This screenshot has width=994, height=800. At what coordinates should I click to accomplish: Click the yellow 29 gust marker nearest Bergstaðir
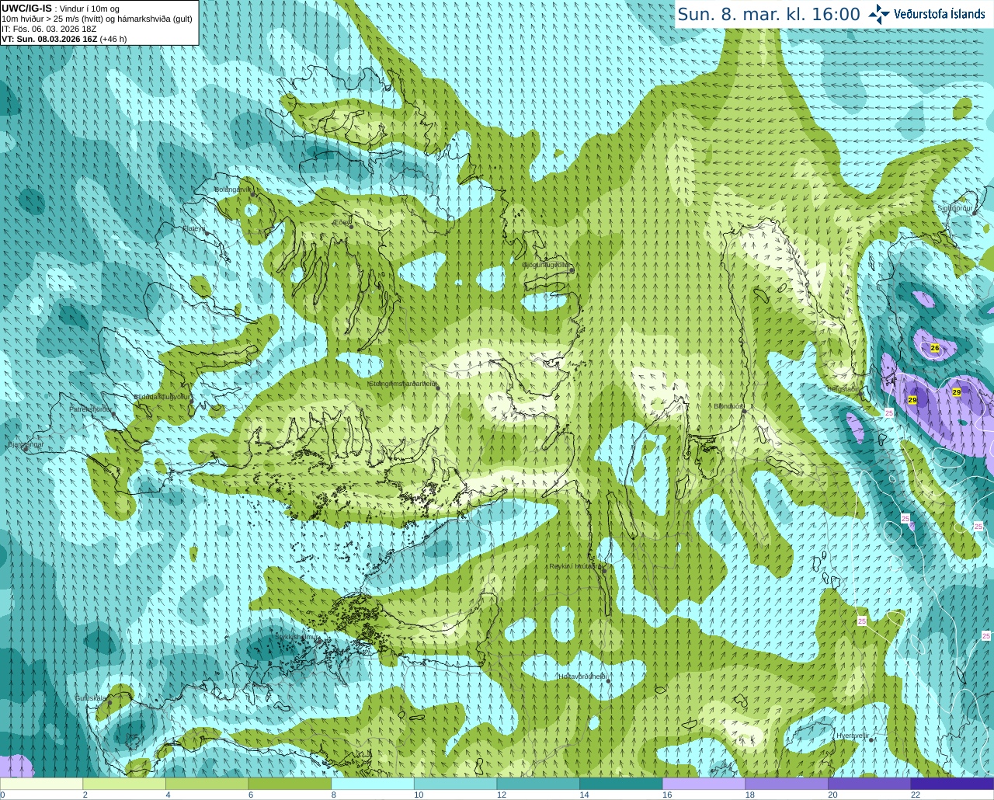point(912,400)
